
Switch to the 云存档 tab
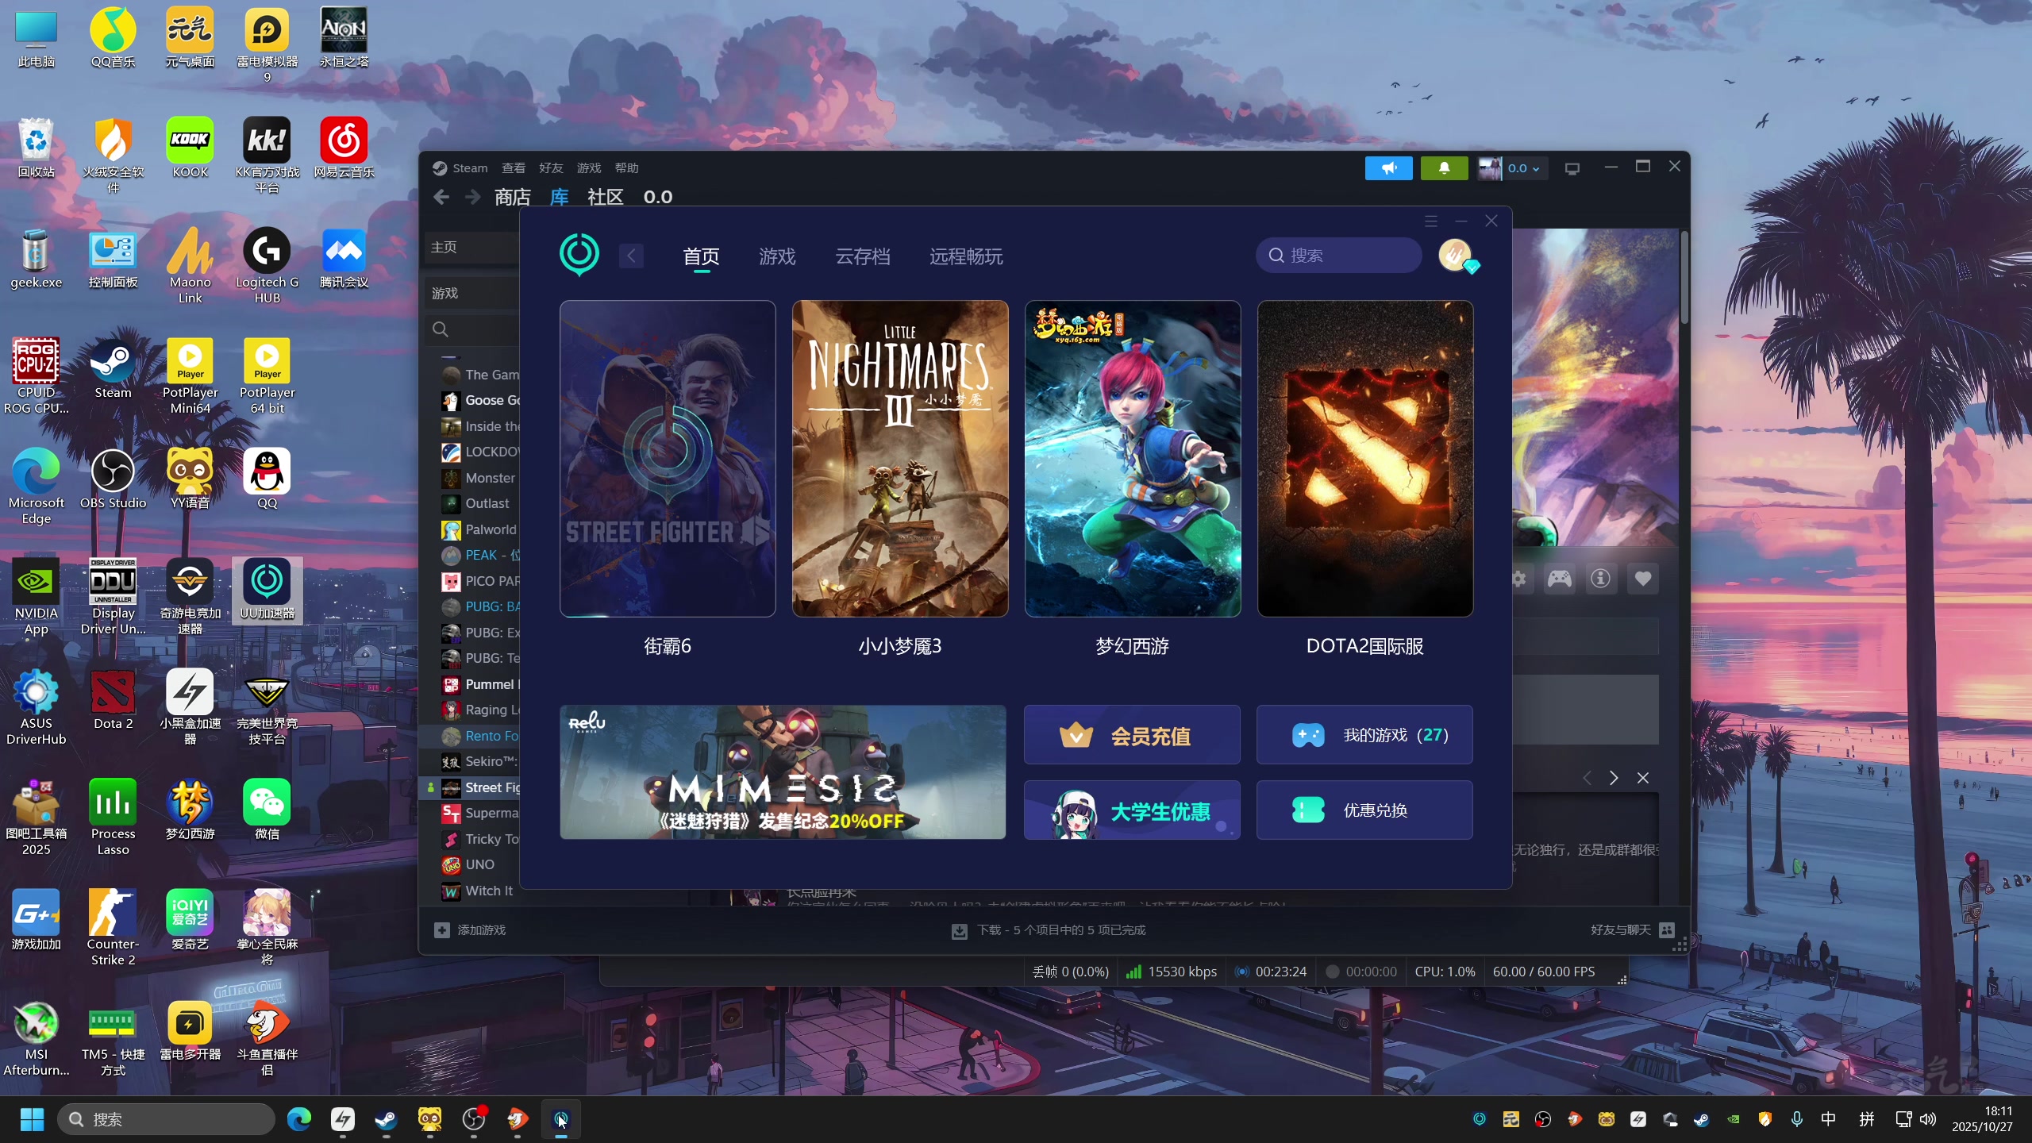pos(862,256)
